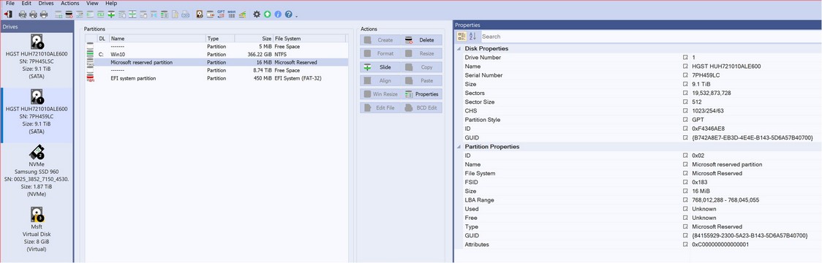822x263 pixels.
Task: Click the FSID value 0x183
Action: click(x=700, y=182)
